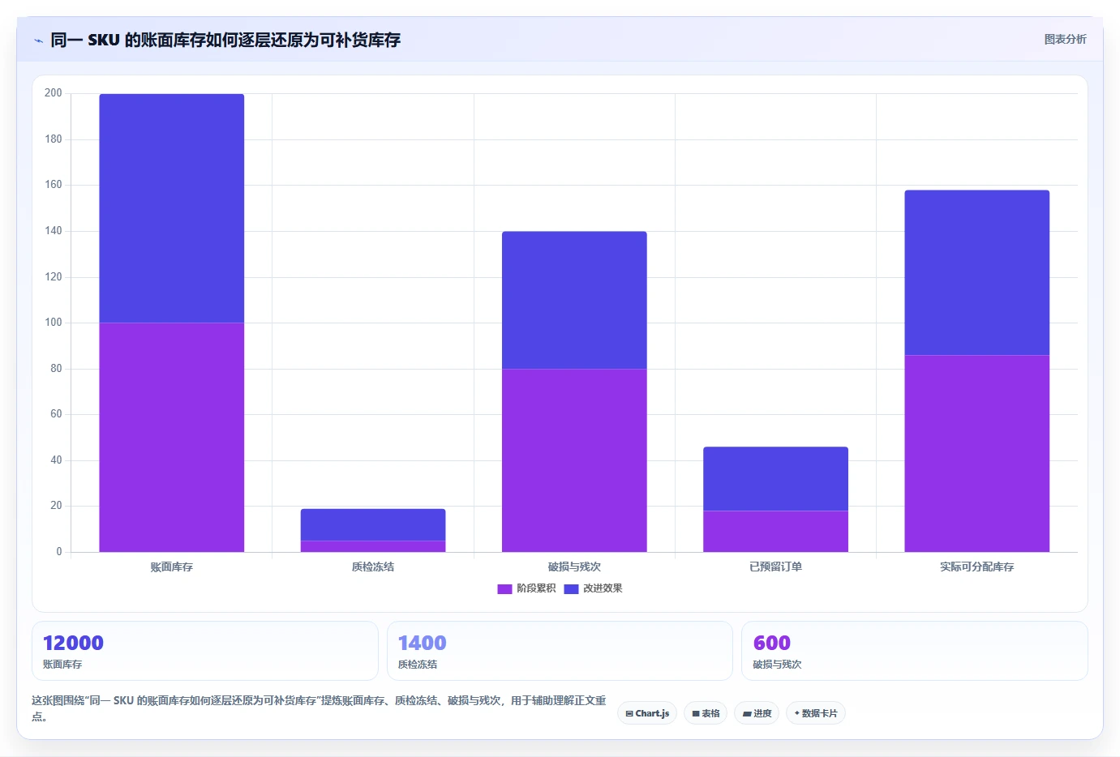
Task: Select the 表格 tag chip
Action: point(706,713)
